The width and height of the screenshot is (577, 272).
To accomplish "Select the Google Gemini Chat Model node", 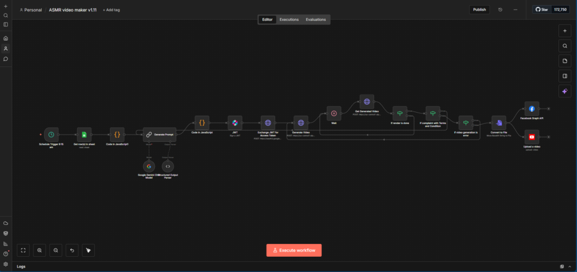I will pos(149,166).
